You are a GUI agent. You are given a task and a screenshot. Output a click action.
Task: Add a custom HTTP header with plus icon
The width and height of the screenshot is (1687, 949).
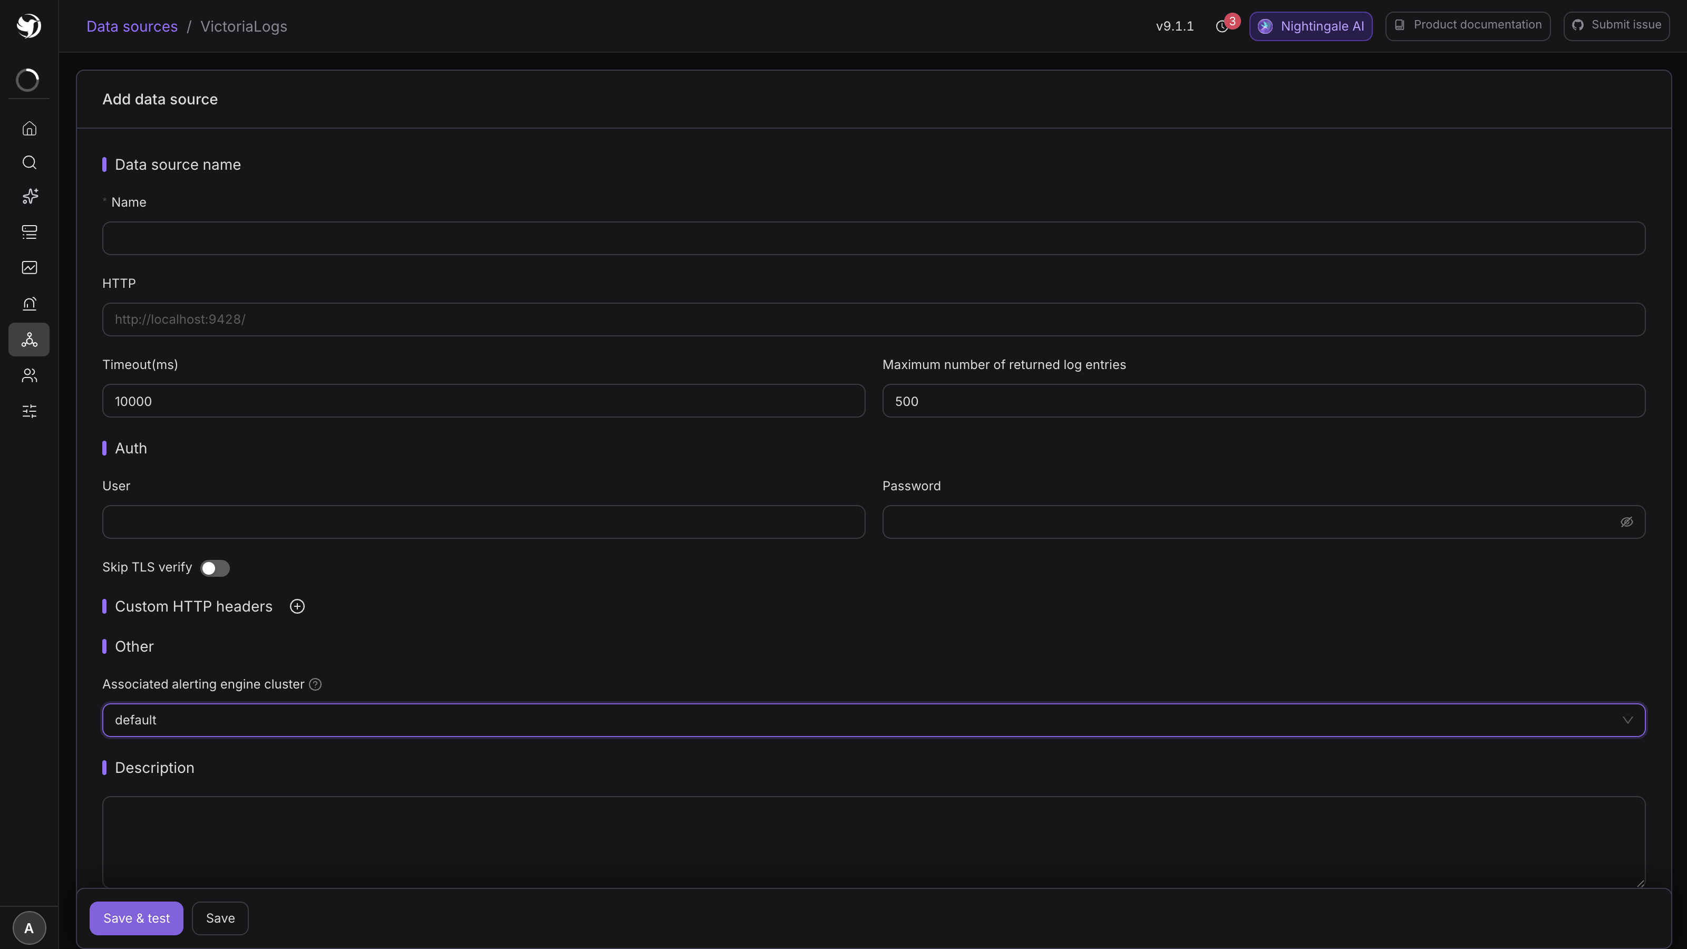coord(297,606)
